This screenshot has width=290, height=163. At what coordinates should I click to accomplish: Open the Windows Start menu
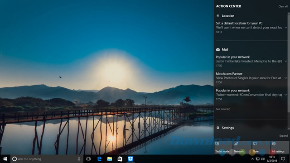tap(5, 159)
